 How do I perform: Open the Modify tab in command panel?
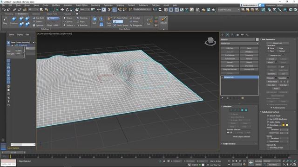[227, 35]
